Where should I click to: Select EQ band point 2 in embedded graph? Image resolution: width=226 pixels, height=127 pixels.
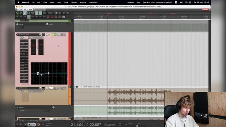tap(41, 74)
